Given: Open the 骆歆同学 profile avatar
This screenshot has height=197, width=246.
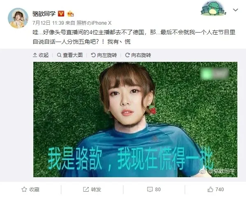Looking at the screenshot, I should pos(18,18).
